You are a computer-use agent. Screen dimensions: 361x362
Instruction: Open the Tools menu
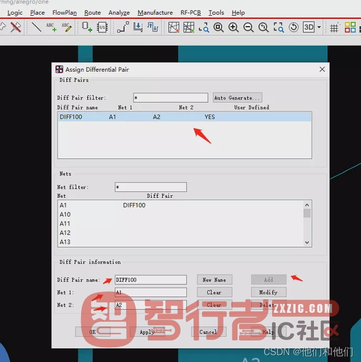216,13
